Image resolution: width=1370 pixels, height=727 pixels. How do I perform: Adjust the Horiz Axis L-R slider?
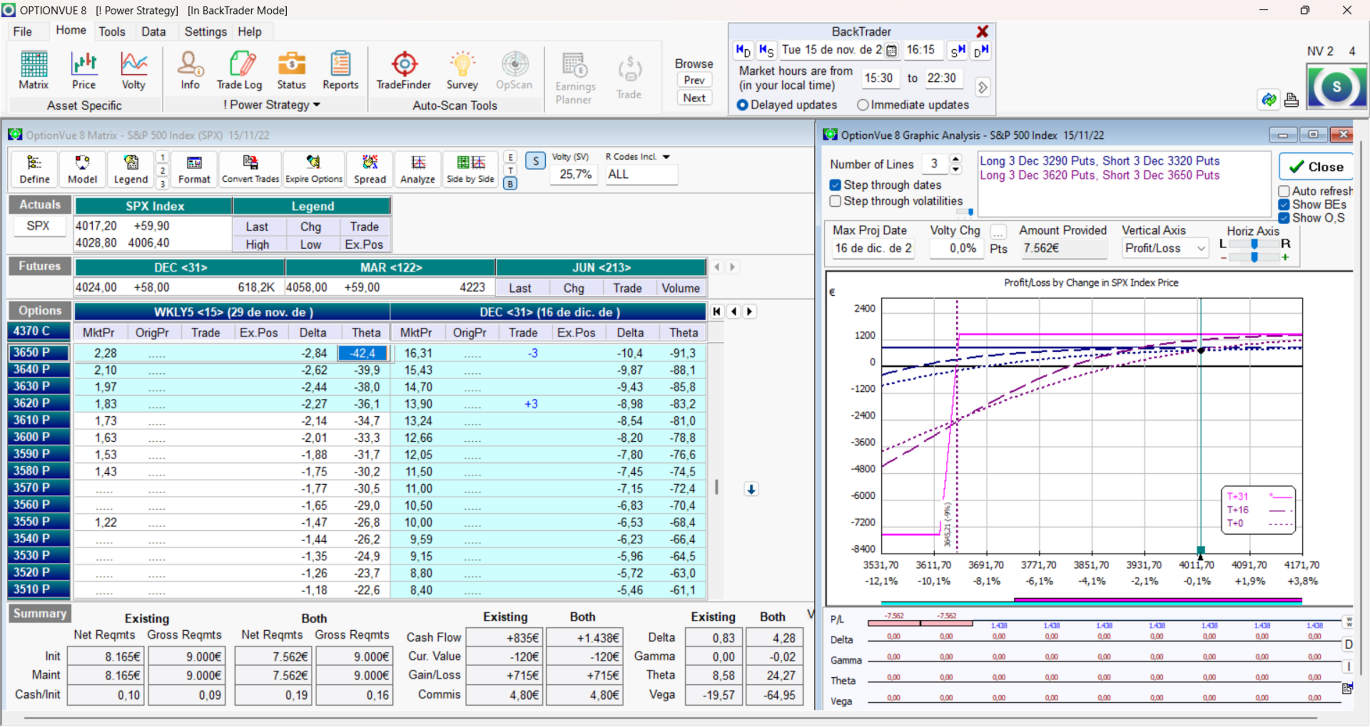1254,243
